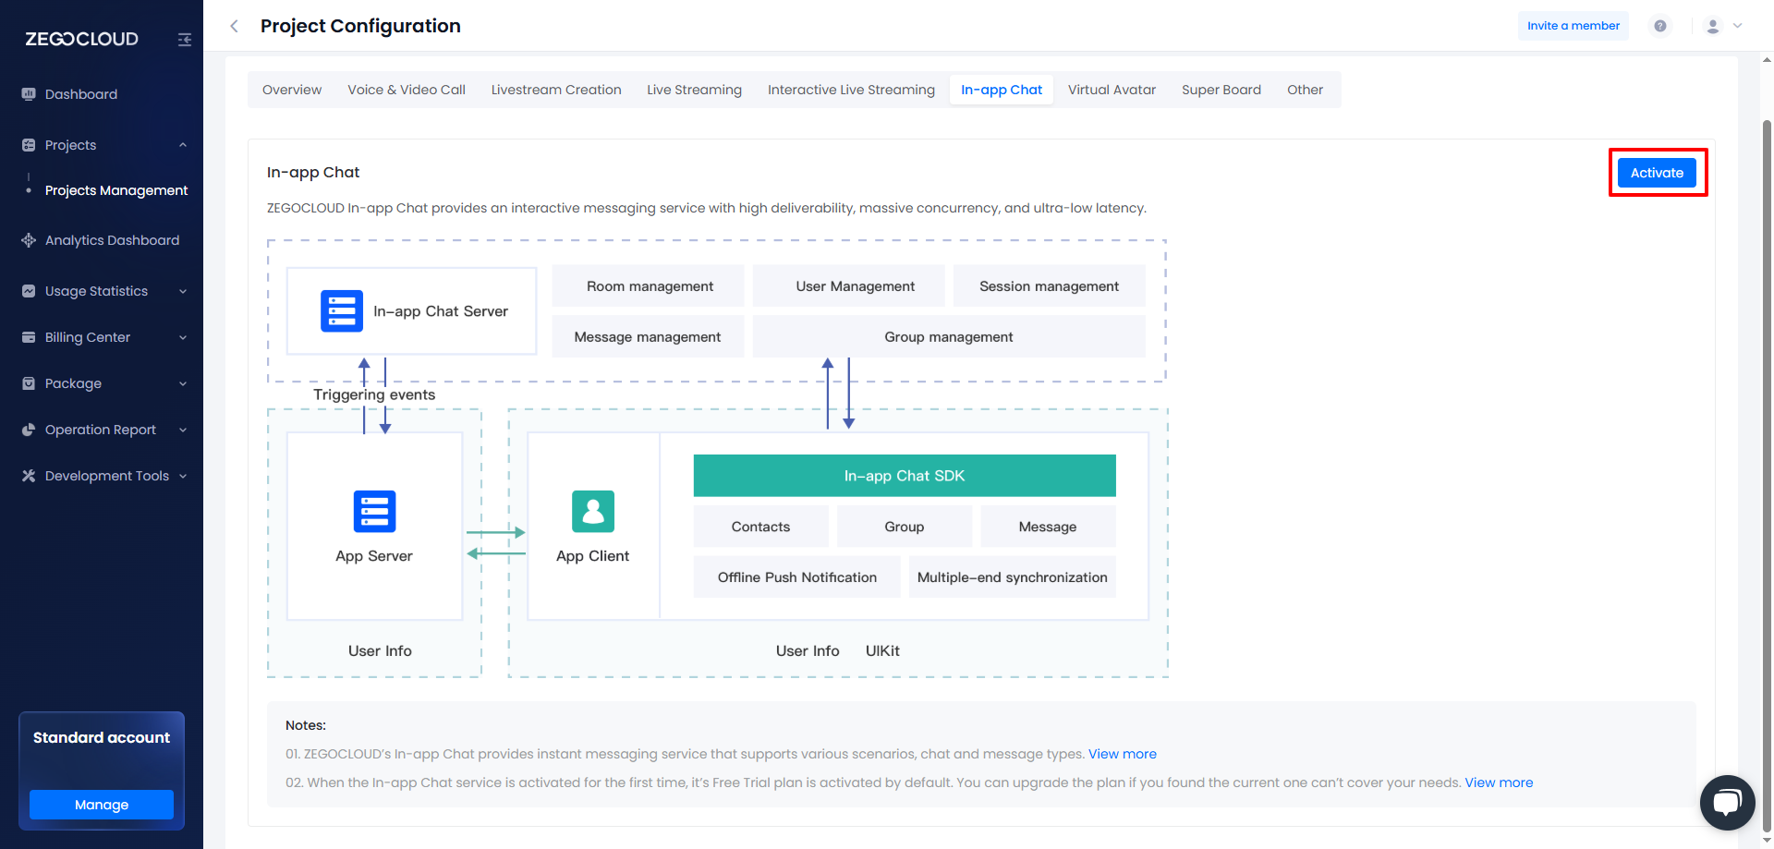Viewport: 1774px width, 849px height.
Task: Click the Standard account label
Action: pos(102,737)
